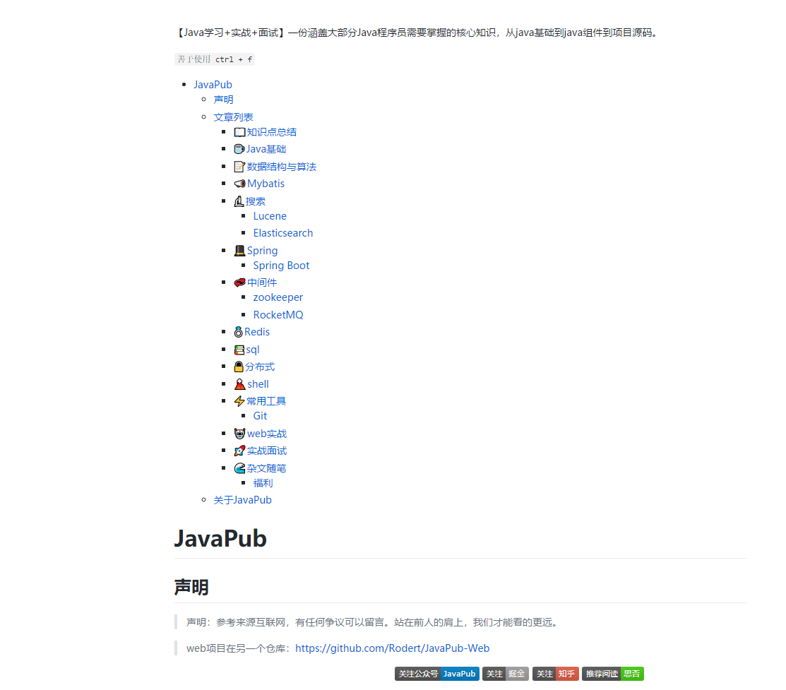Click the red dress emoji beside shell
786x690 pixels.
coord(240,384)
